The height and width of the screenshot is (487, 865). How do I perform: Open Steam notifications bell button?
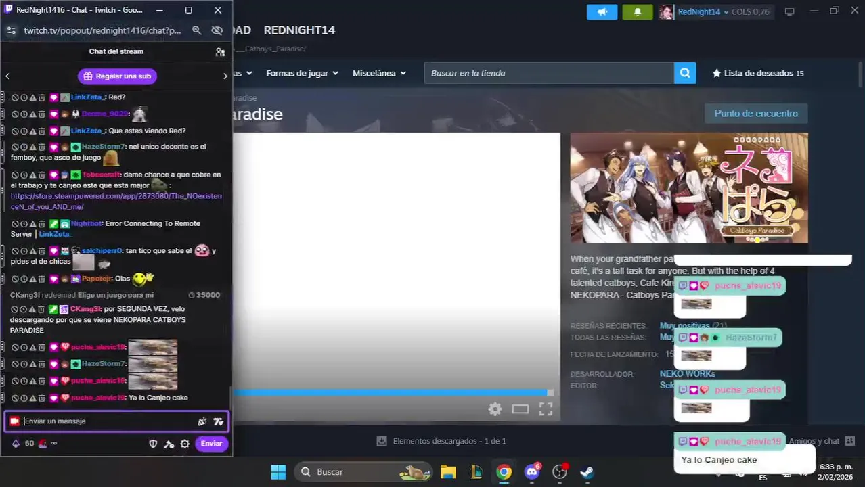tap(637, 12)
